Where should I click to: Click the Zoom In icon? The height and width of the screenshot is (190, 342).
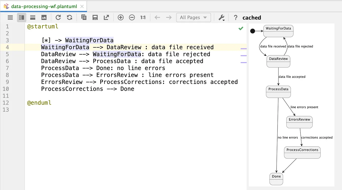121,17
